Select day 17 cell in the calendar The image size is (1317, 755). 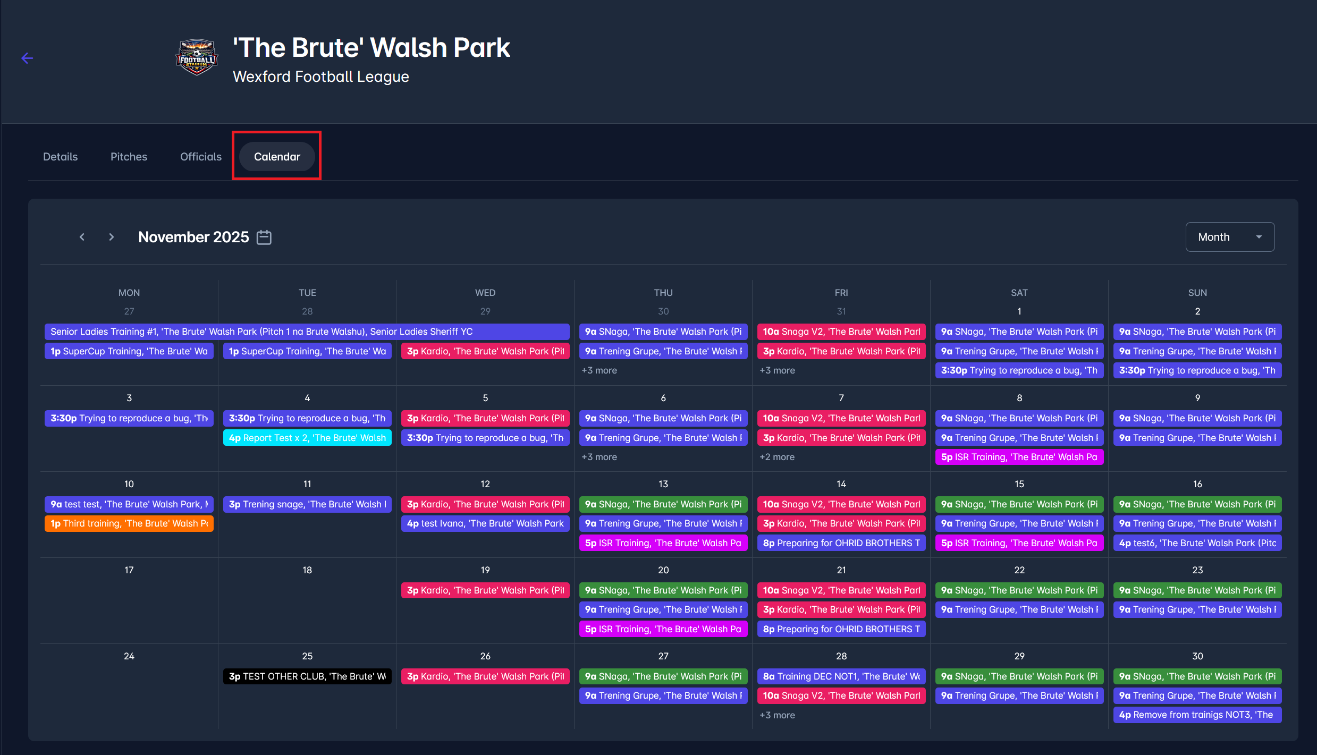click(129, 600)
